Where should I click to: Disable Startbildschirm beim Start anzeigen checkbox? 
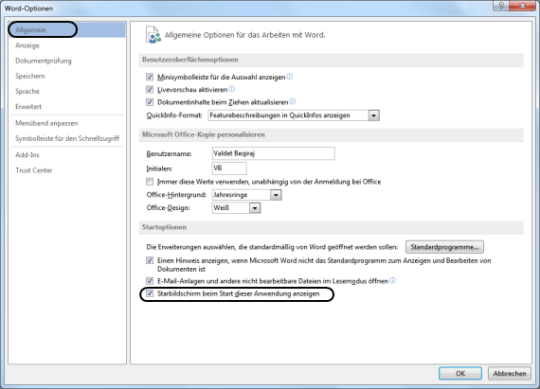[150, 293]
